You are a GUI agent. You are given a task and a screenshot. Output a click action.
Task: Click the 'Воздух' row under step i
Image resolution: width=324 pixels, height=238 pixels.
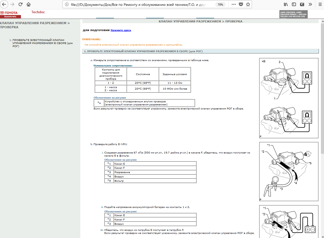(x=150, y=176)
